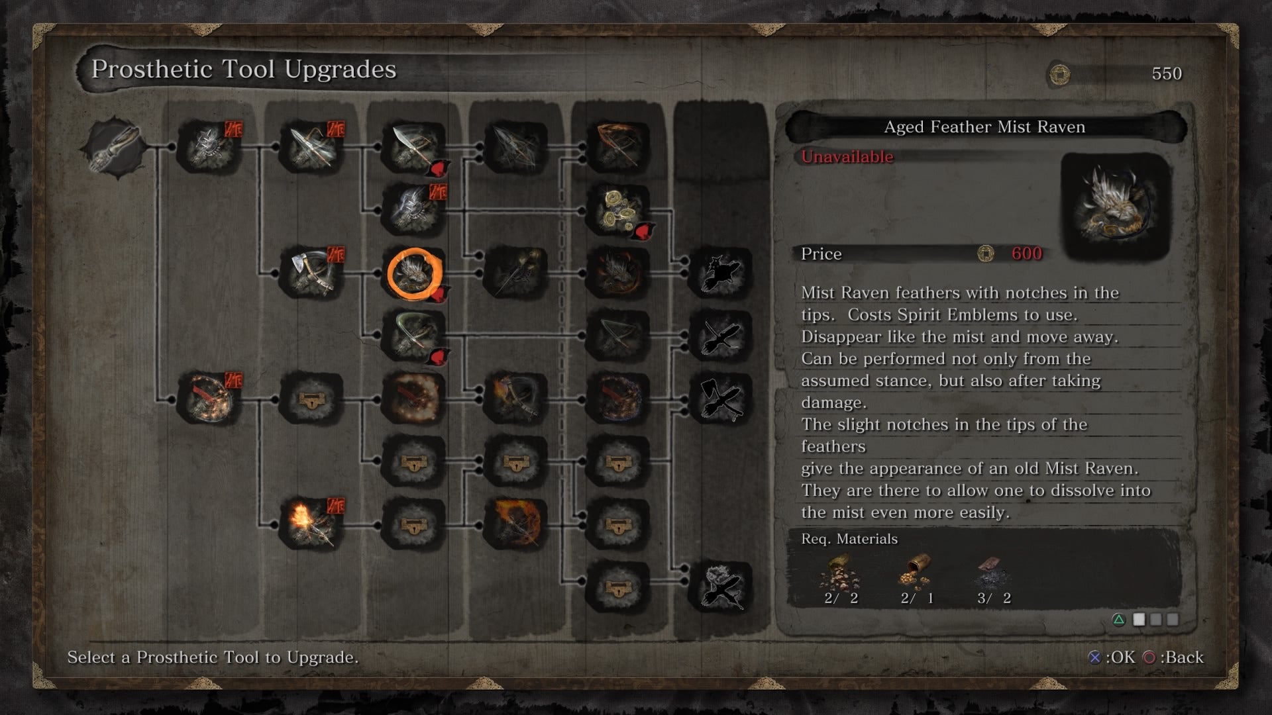Click the first required material scrap icon
The image size is (1272, 715).
click(x=840, y=572)
